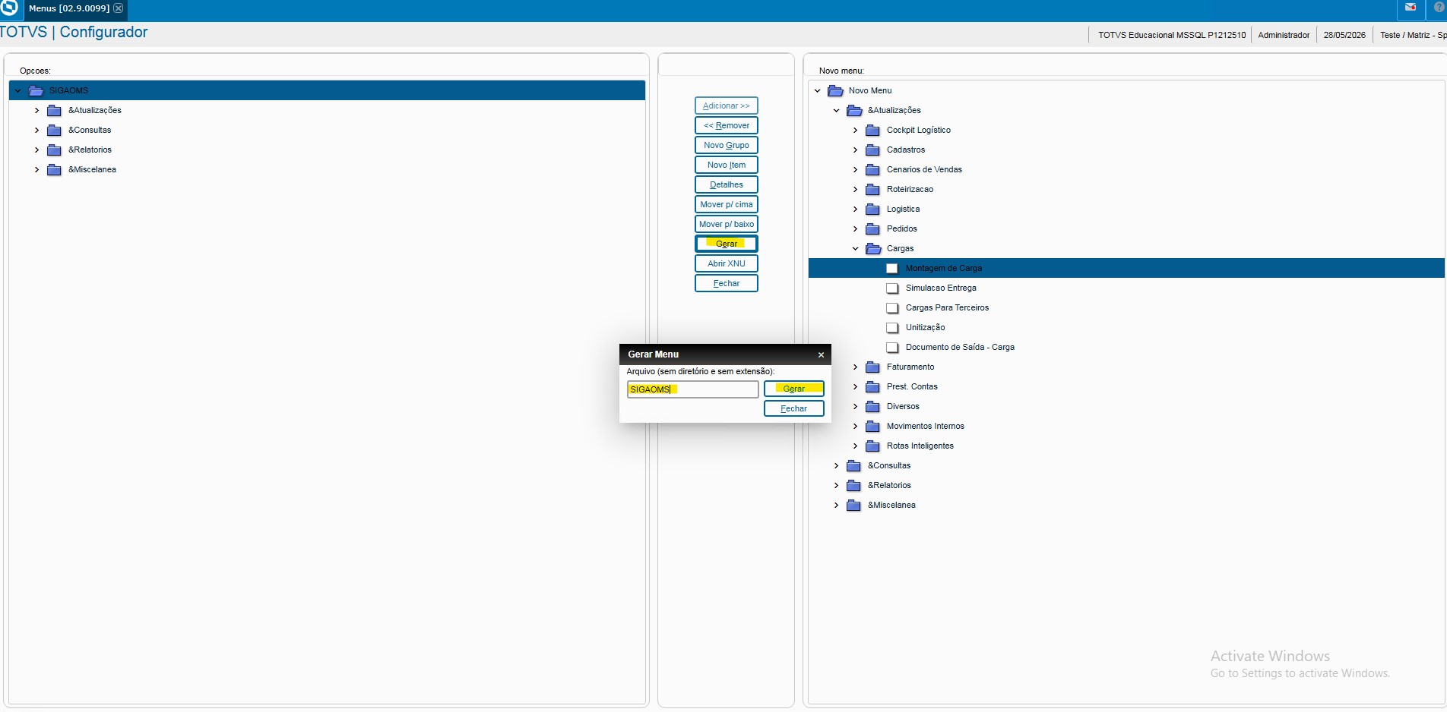Click Gerar in the middle button column
The image size is (1447, 712).
click(727, 244)
